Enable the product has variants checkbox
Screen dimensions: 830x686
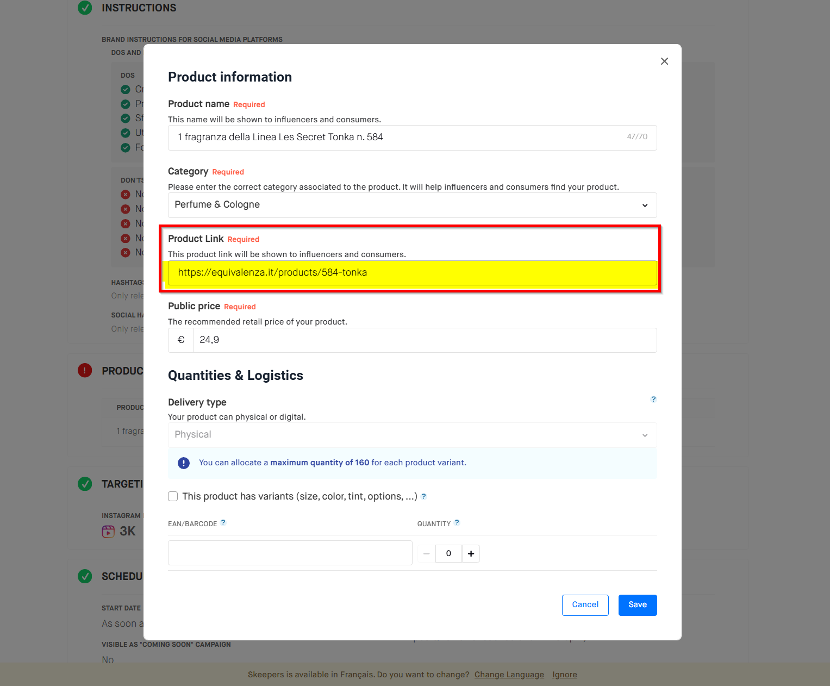pos(173,496)
